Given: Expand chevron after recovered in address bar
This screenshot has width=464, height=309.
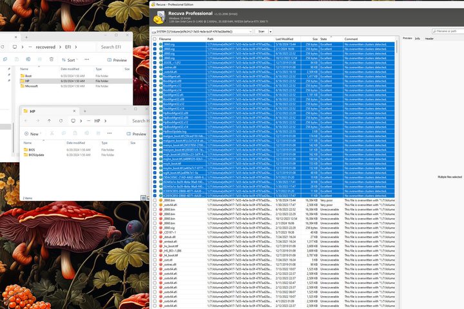Looking at the screenshot, I should pos(60,47).
